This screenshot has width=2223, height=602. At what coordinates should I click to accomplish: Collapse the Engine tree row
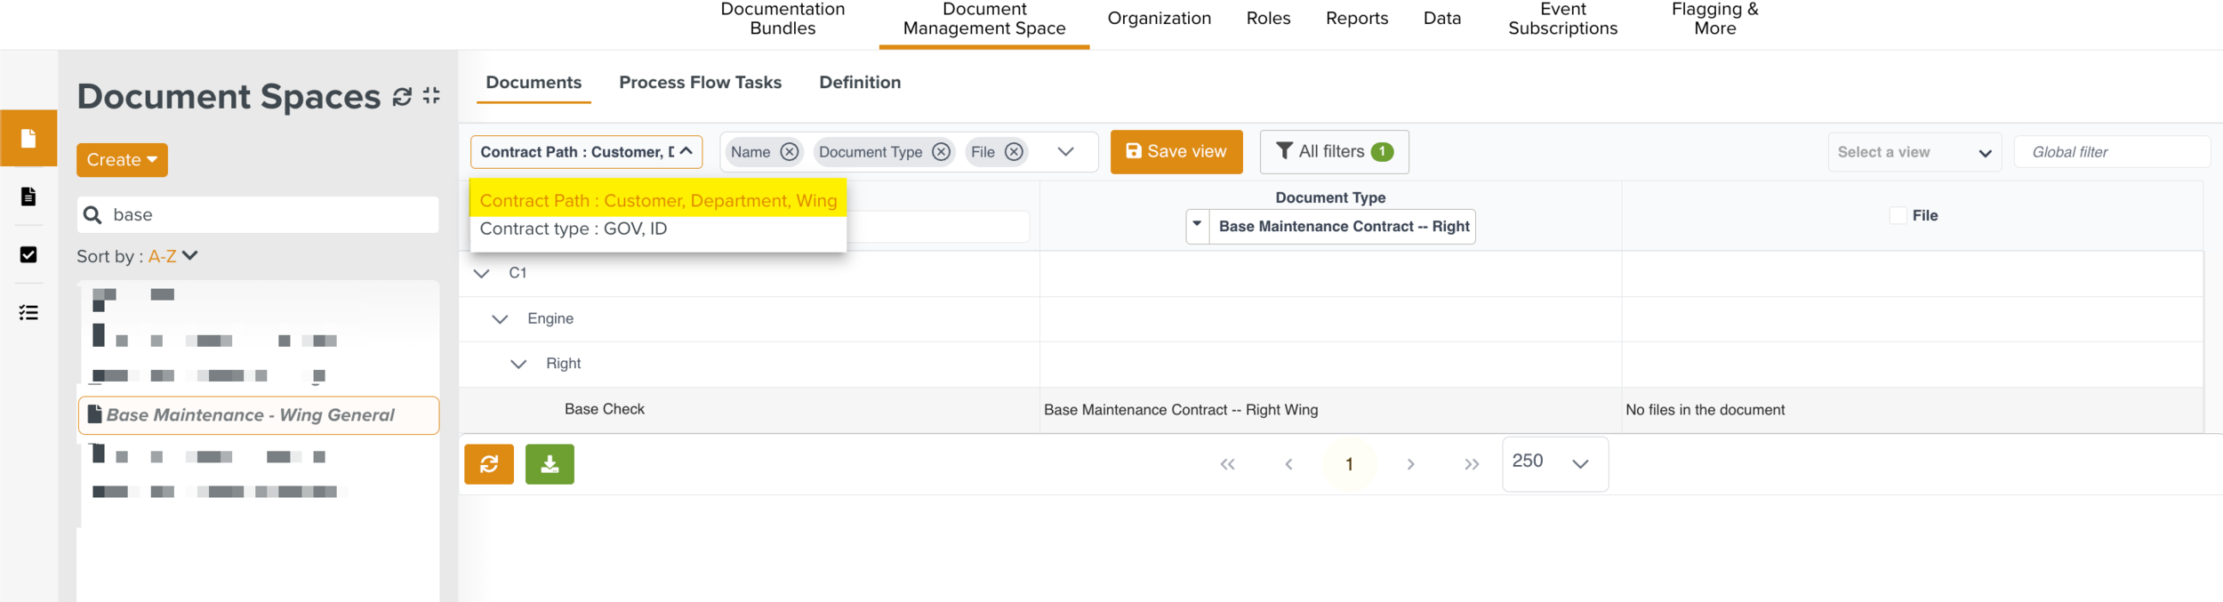(501, 319)
